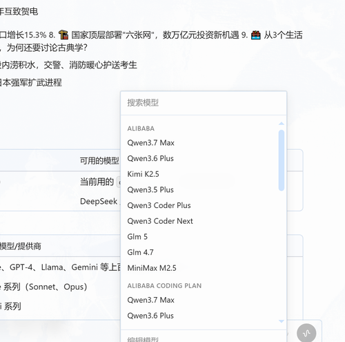The height and width of the screenshot is (342, 345).
Task: Click the construction crane emoji icon
Action: (63, 35)
